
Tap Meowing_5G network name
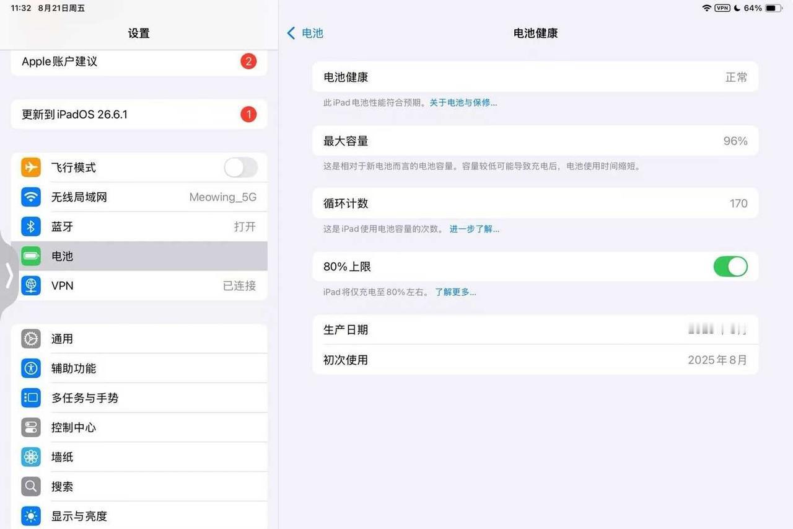coord(222,197)
